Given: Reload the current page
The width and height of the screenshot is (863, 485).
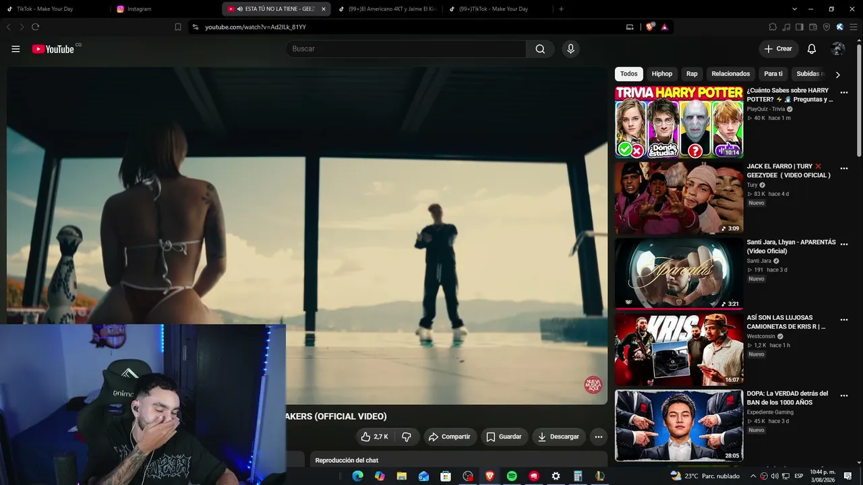Looking at the screenshot, I should [35, 27].
